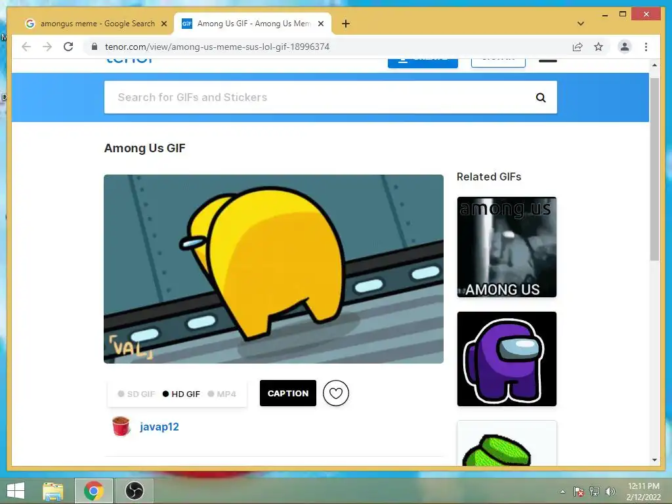The image size is (672, 504).
Task: Click the Chrome taskbar icon
Action: 94,491
